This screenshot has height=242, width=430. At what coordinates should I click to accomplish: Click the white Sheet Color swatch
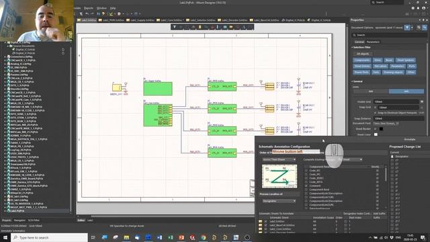click(x=376, y=134)
